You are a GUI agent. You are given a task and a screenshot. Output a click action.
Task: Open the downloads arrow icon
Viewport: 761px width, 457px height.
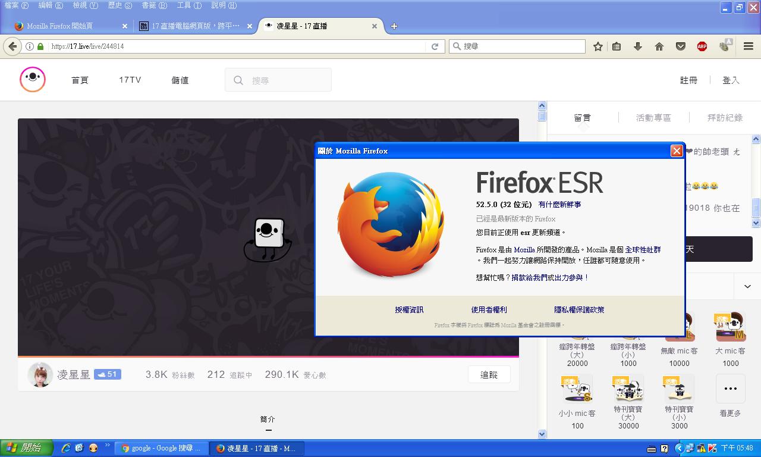pyautogui.click(x=638, y=46)
